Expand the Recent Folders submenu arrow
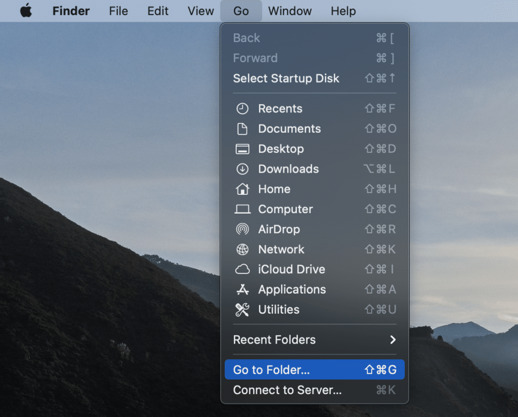518x417 pixels. tap(393, 340)
